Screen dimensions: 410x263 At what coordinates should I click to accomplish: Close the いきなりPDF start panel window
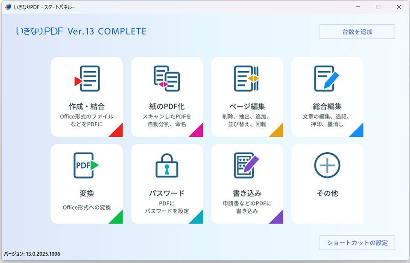pyautogui.click(x=398, y=7)
